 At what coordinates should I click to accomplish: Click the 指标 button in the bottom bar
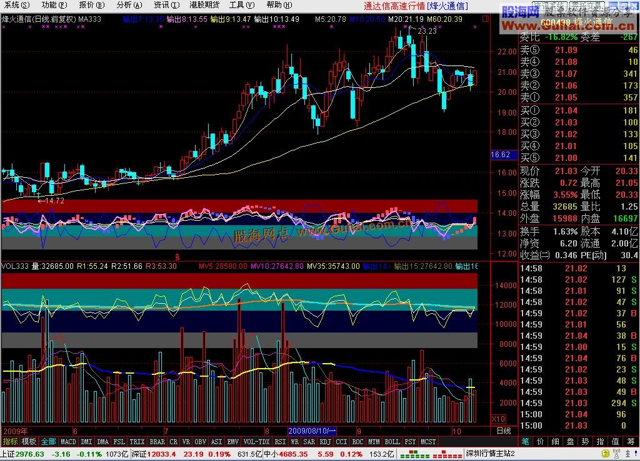(10, 442)
